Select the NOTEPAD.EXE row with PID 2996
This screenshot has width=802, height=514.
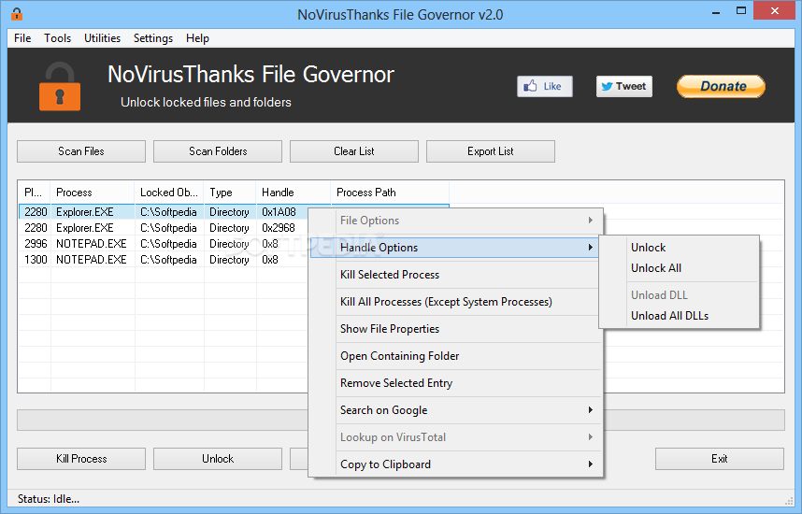click(164, 243)
